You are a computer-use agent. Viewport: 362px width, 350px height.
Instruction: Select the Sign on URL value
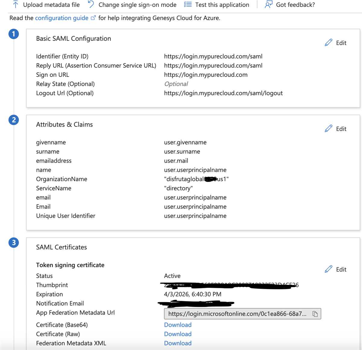(x=206, y=75)
